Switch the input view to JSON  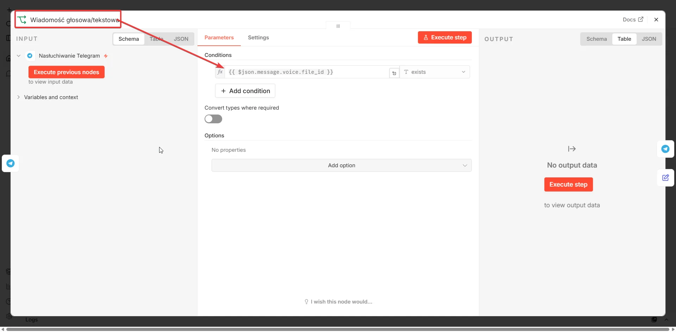[x=181, y=39]
